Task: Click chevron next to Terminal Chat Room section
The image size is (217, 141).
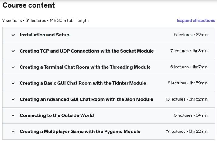Action: coord(13,67)
